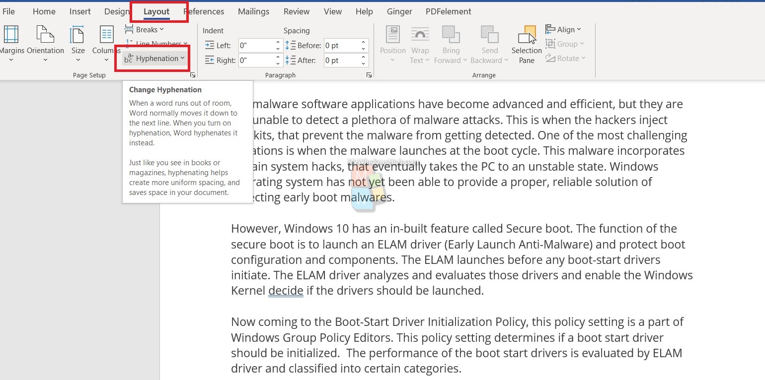
Task: Switch to the Home tab
Action: (44, 11)
